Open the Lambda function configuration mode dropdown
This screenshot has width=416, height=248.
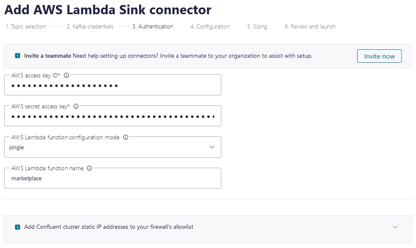coord(113,147)
